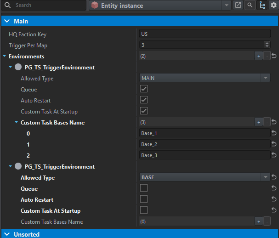Reset the Environments array to default
This screenshot has width=279, height=238.
point(274,56)
